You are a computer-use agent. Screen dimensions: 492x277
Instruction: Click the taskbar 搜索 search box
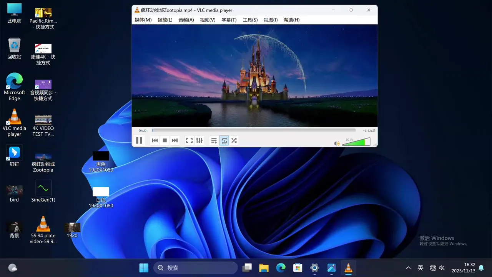pos(196,268)
